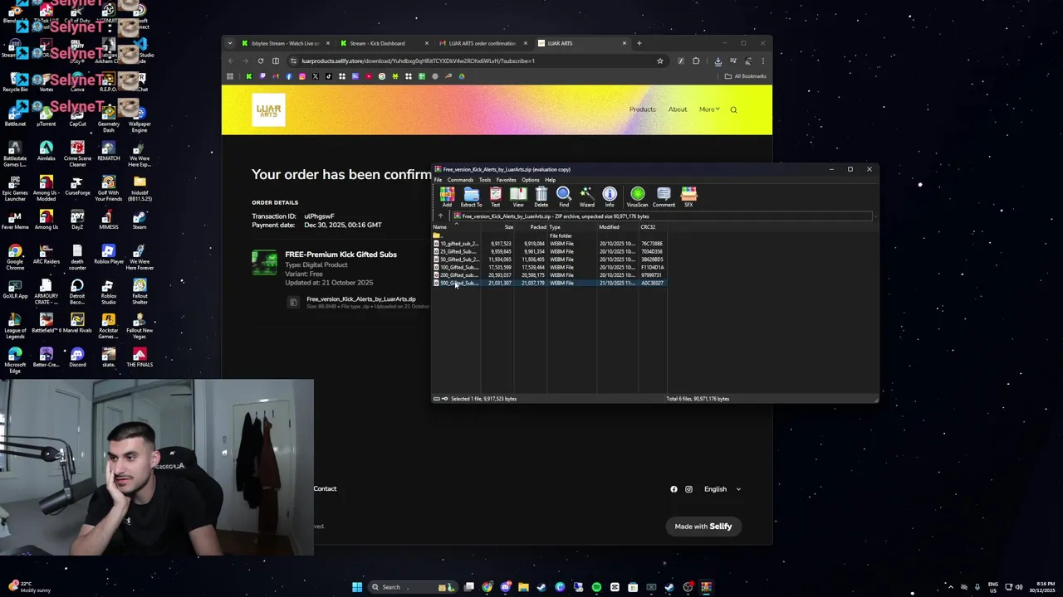Expand the More menu in site header
The image size is (1063, 597).
(708, 109)
